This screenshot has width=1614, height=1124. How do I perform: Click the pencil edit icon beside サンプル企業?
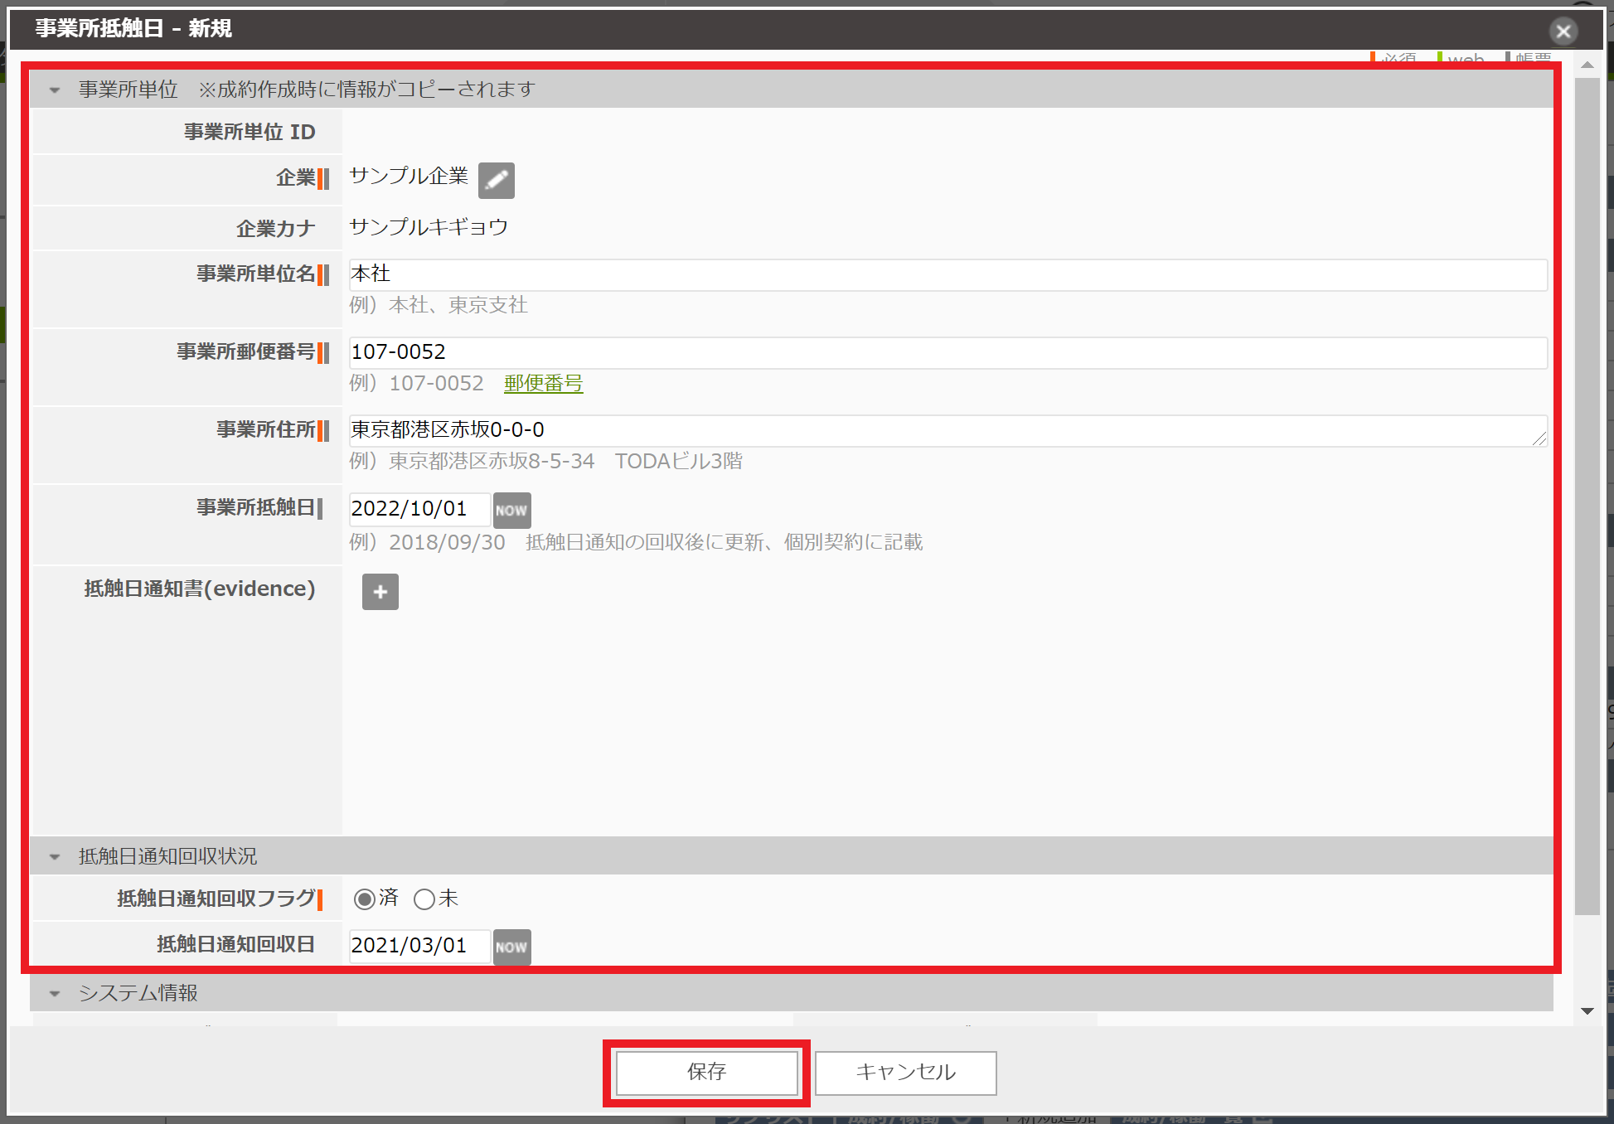click(x=496, y=181)
